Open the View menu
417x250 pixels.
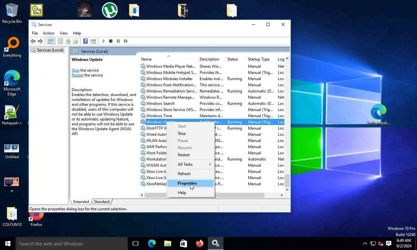[x=64, y=33]
